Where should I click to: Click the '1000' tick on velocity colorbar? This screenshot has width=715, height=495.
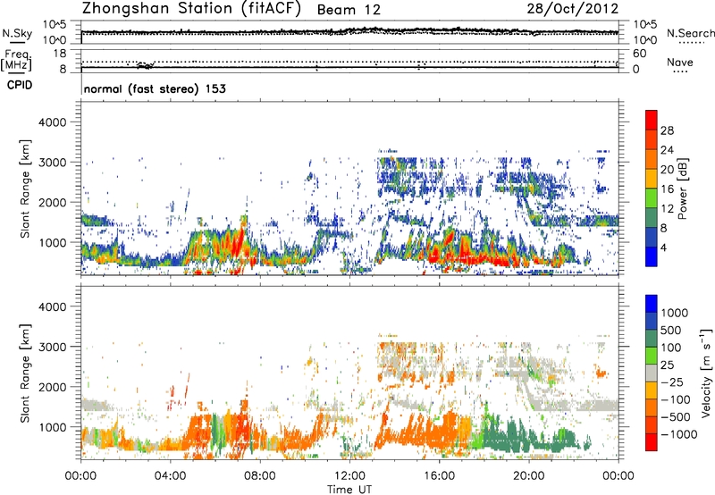675,313
